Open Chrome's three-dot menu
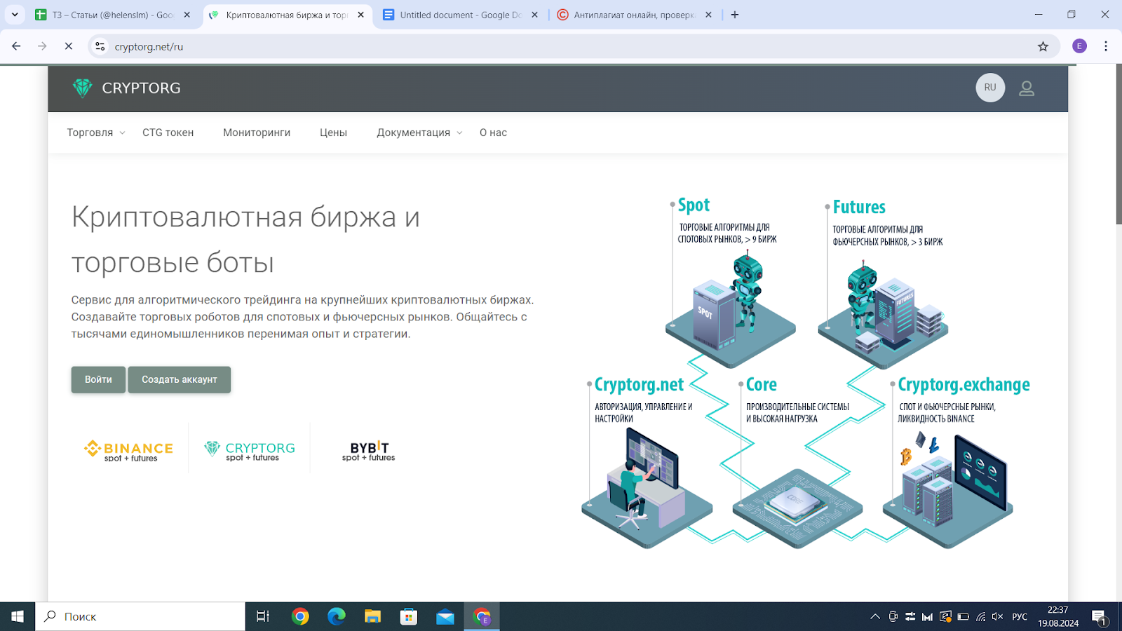 coord(1105,46)
